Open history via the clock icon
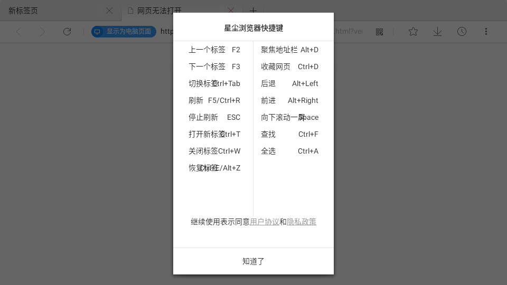 [x=462, y=32]
